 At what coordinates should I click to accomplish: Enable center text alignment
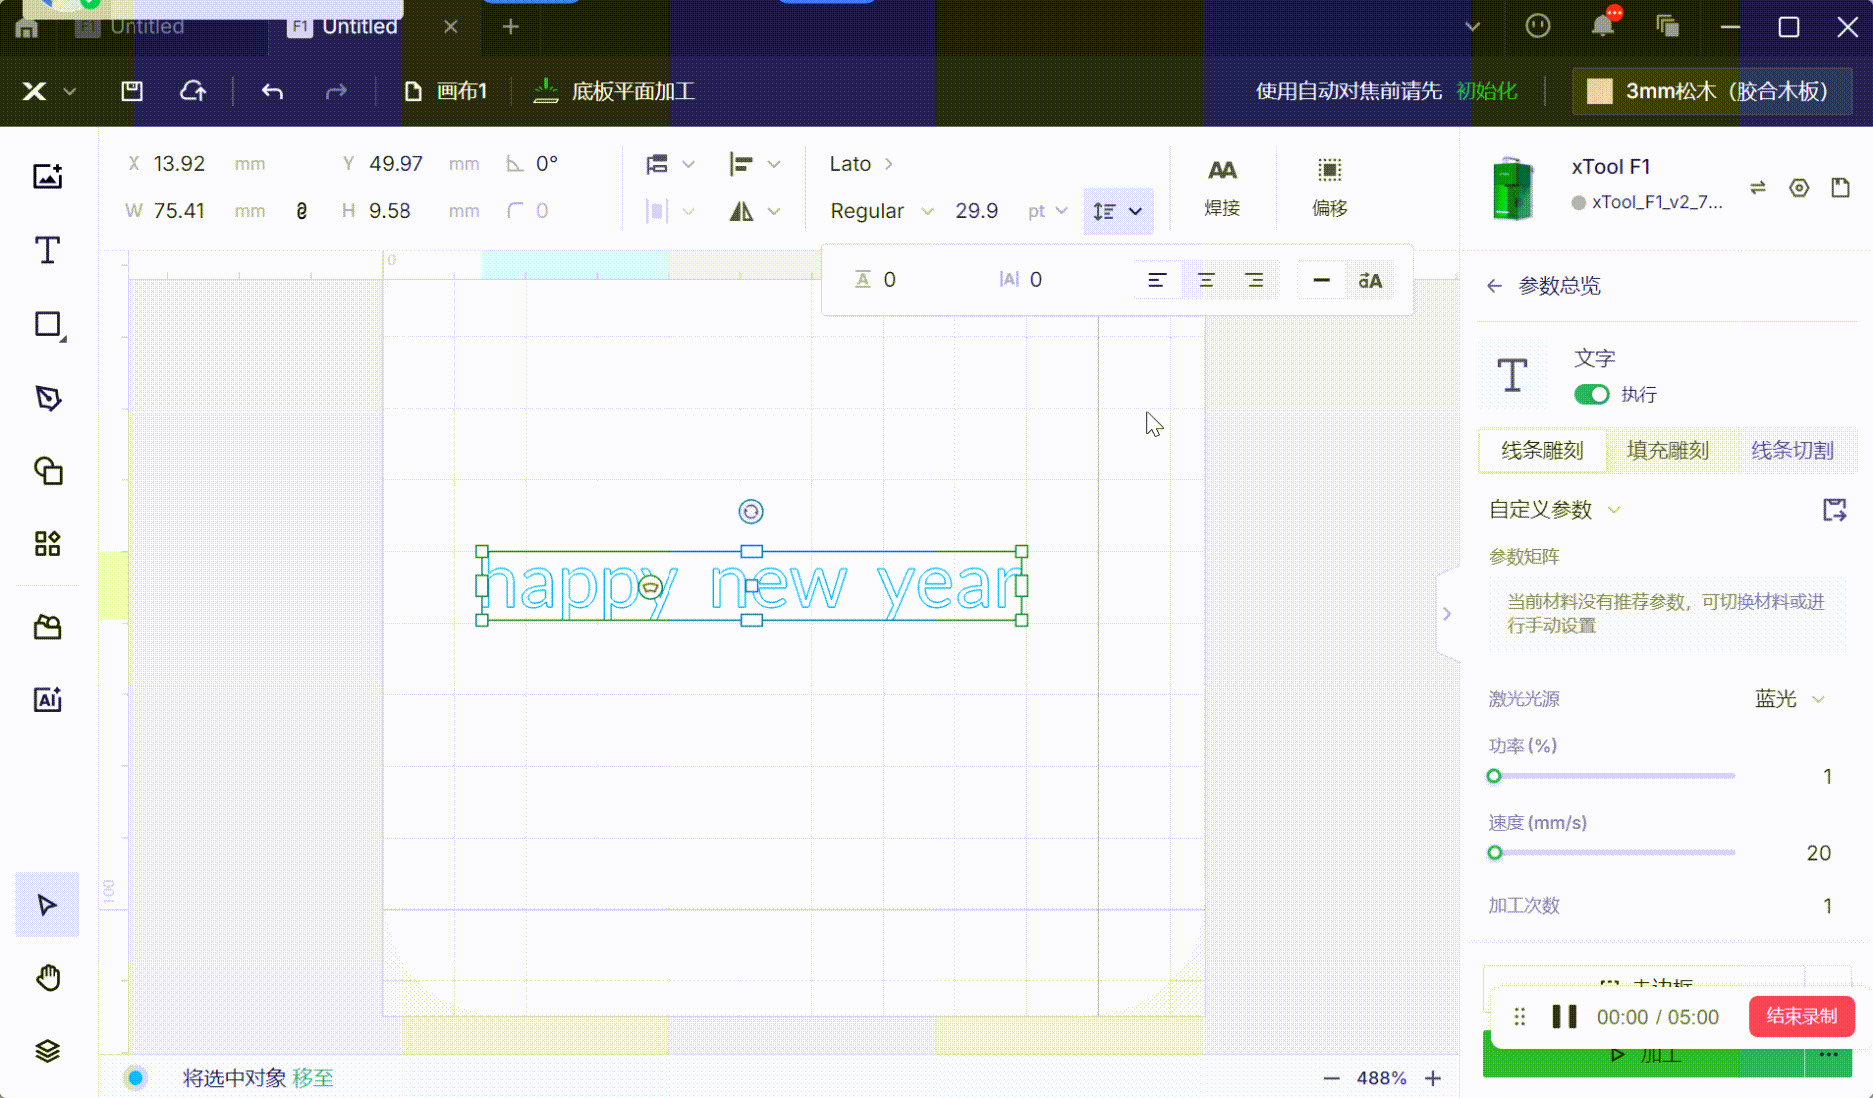1205,281
